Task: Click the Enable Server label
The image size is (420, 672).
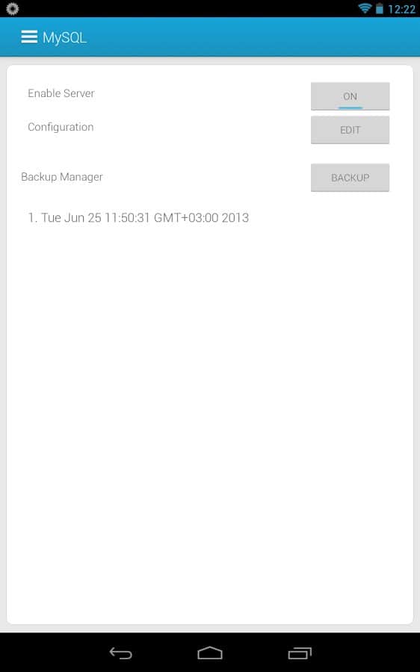Action: pos(61,93)
